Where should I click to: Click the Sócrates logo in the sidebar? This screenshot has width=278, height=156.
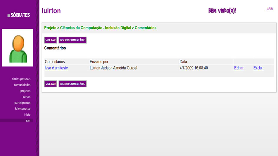pyautogui.click(x=19, y=15)
